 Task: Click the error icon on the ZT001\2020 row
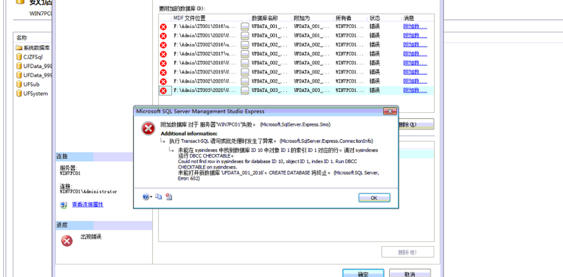click(163, 35)
